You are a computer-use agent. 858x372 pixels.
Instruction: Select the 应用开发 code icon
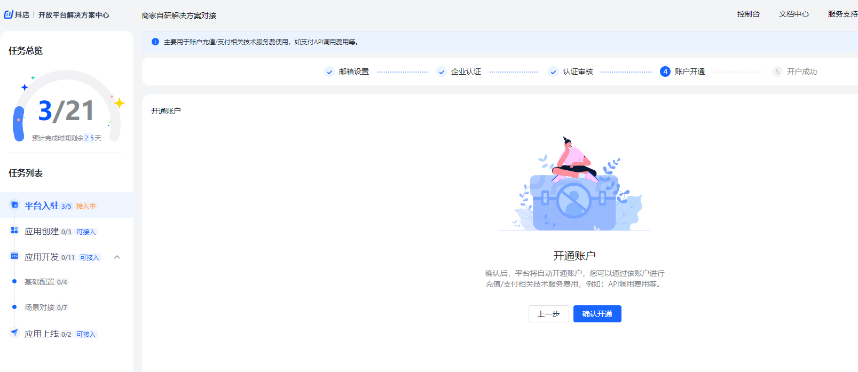pyautogui.click(x=14, y=256)
